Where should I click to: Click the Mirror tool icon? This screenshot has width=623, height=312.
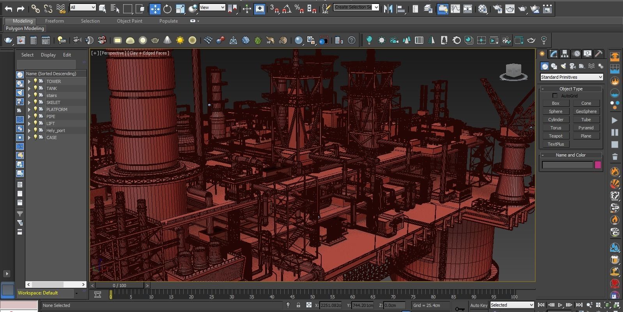click(388, 9)
